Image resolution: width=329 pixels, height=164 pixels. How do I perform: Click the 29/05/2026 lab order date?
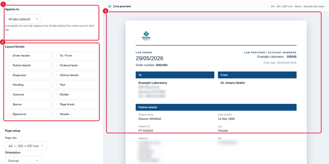coord(149,58)
